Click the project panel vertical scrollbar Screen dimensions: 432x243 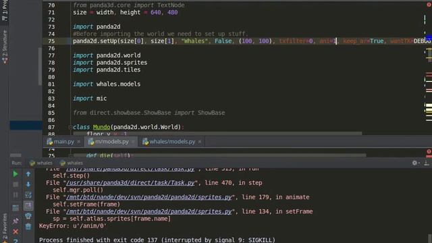(x=40, y=66)
